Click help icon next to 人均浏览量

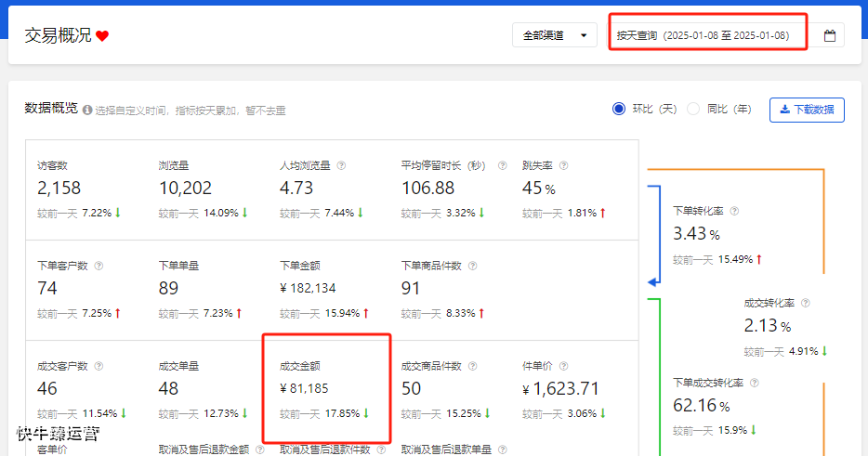coord(342,165)
